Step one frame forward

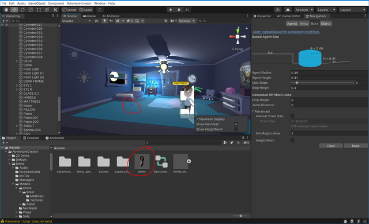pos(187,10)
